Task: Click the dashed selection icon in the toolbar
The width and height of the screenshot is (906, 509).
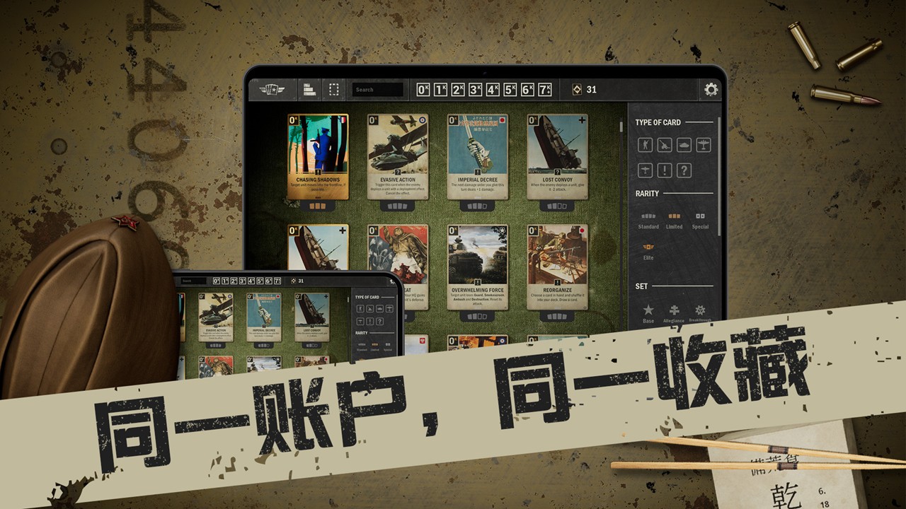Action: [x=333, y=90]
